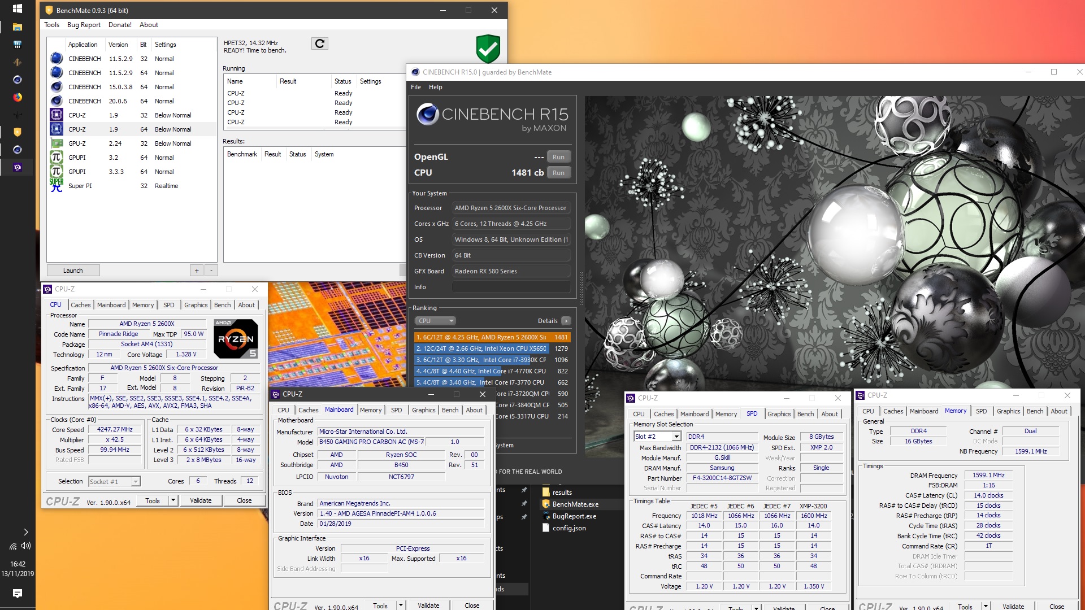Viewport: 1085px width, 610px height.
Task: Open Tools dropdown arrow in CPU-Z SPD window
Action: coord(756,607)
